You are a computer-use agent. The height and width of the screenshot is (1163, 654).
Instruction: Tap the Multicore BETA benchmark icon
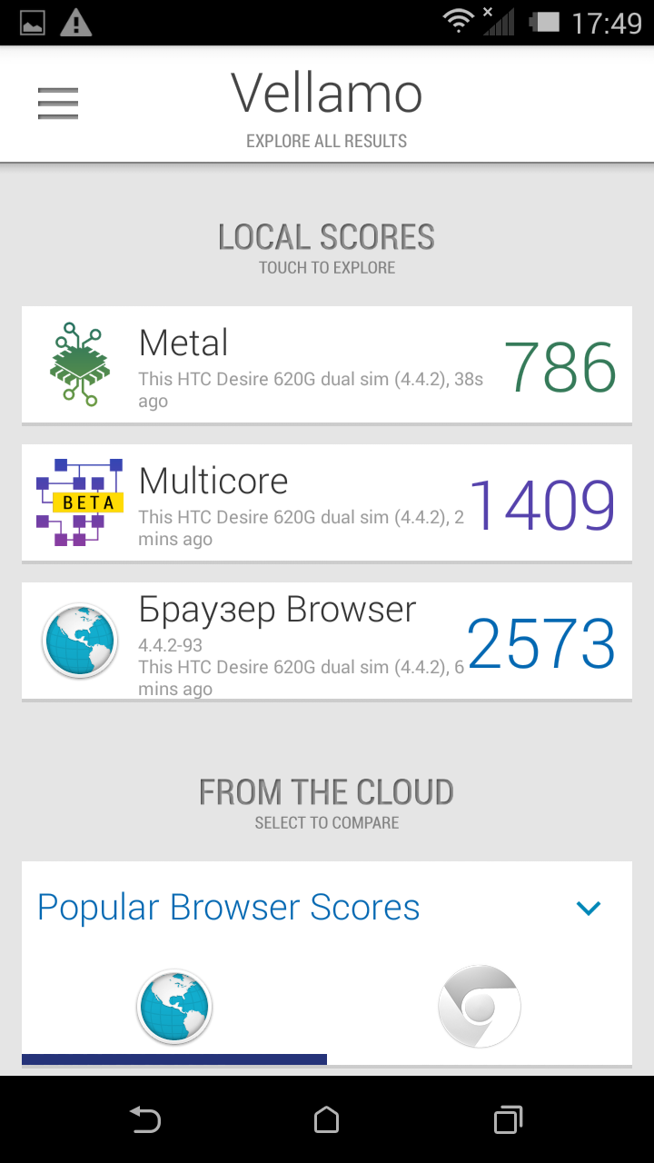(79, 502)
